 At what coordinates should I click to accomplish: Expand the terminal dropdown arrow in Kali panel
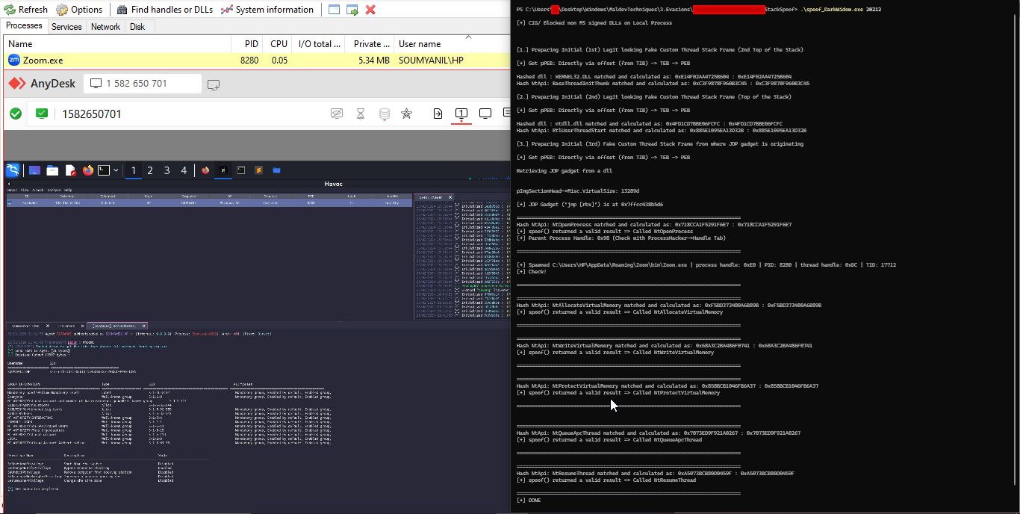[x=116, y=170]
